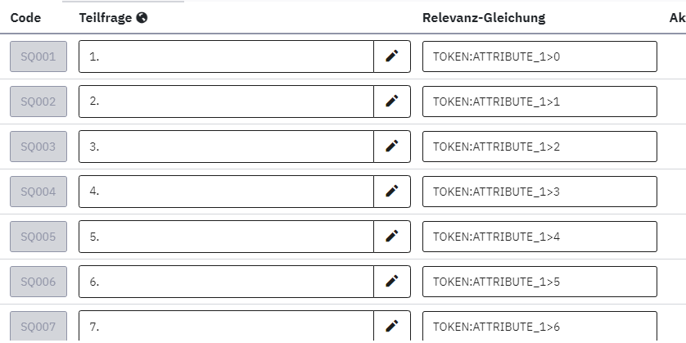Click the pencil edit icon for SQ006
686x343 pixels.
[392, 282]
